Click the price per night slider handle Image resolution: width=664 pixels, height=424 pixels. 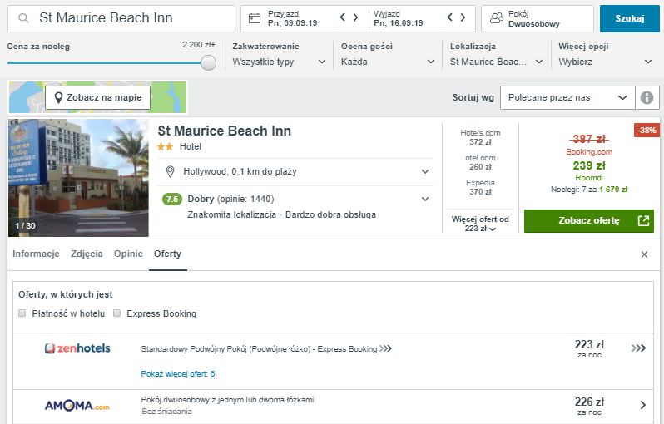[208, 62]
